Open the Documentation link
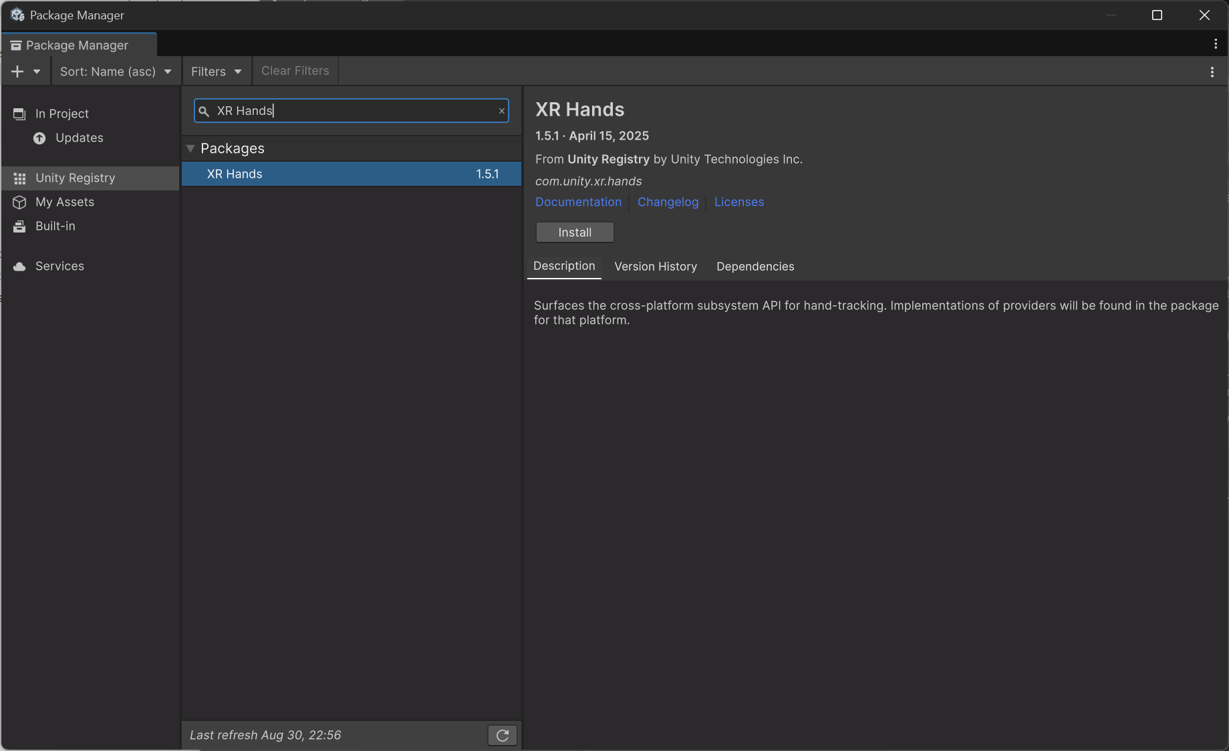The image size is (1229, 751). point(578,202)
